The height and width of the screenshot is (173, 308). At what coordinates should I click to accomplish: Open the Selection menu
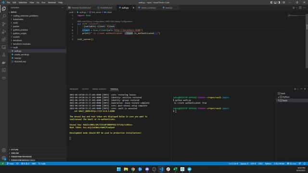pyautogui.click(x=23, y=2)
